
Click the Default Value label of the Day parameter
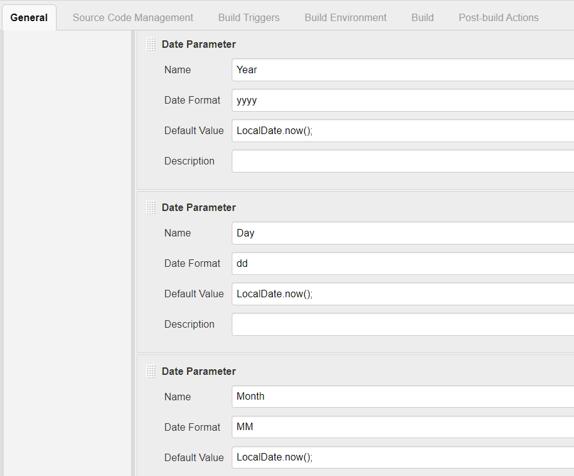(x=194, y=294)
